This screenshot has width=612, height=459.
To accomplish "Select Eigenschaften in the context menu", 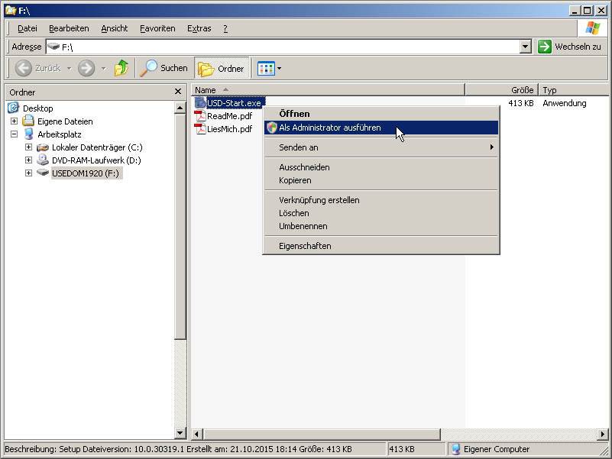I will 305,246.
